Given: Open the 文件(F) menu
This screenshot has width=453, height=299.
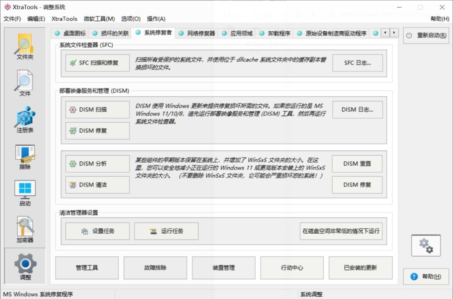Looking at the screenshot, I should (x=12, y=19).
